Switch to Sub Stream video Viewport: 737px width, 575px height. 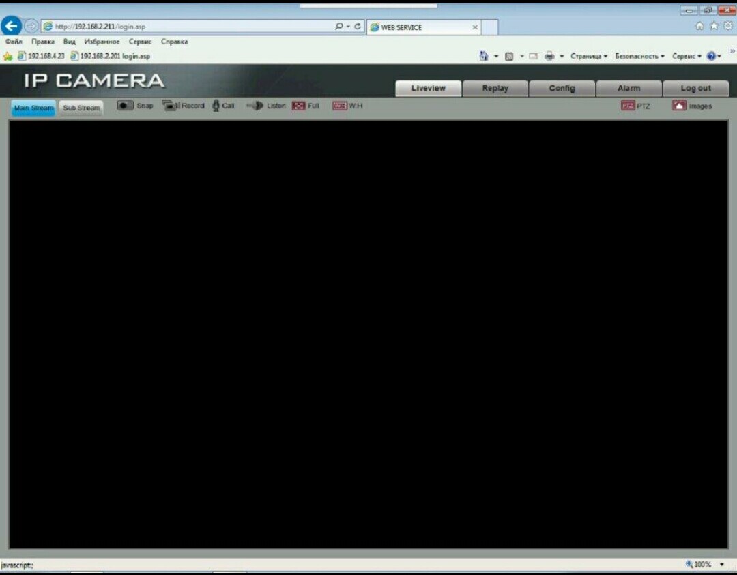coord(81,108)
